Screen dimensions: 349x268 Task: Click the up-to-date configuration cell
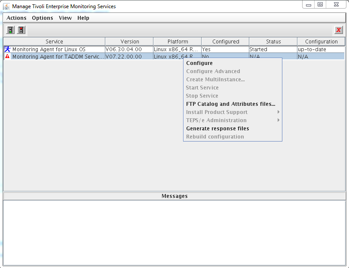(321, 49)
